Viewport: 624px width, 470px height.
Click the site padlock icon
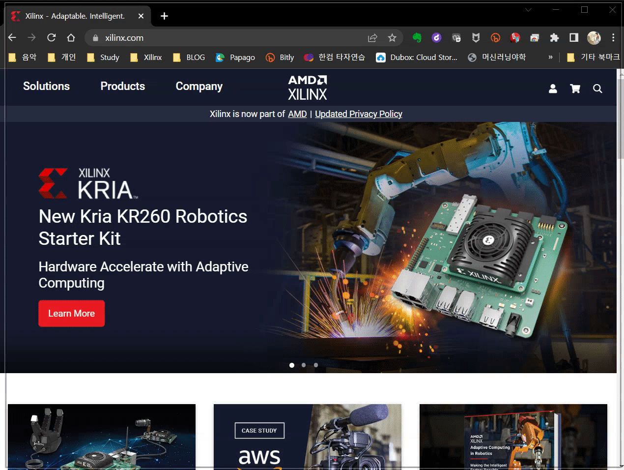tap(96, 38)
